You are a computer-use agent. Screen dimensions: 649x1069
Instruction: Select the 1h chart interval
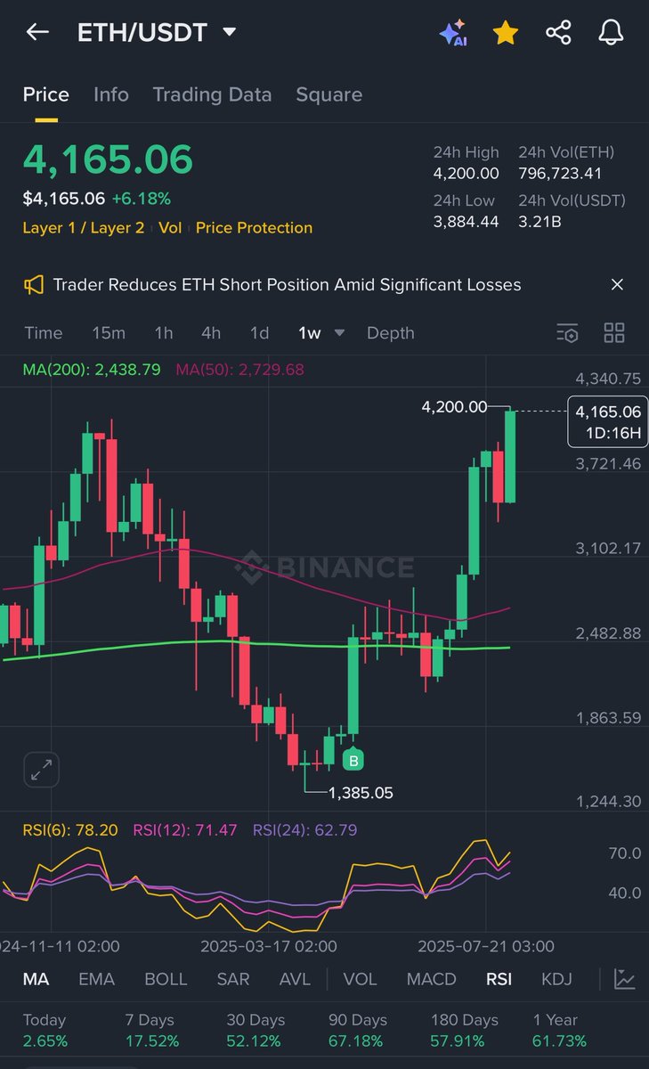[164, 333]
